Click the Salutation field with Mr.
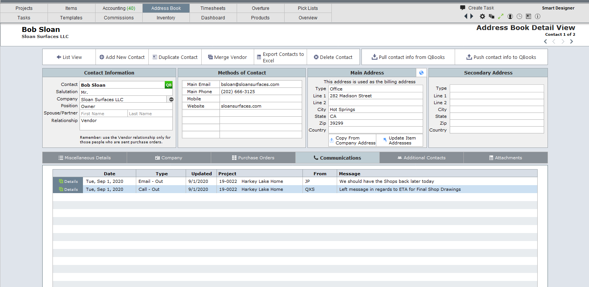The width and height of the screenshot is (589, 287). click(x=126, y=92)
